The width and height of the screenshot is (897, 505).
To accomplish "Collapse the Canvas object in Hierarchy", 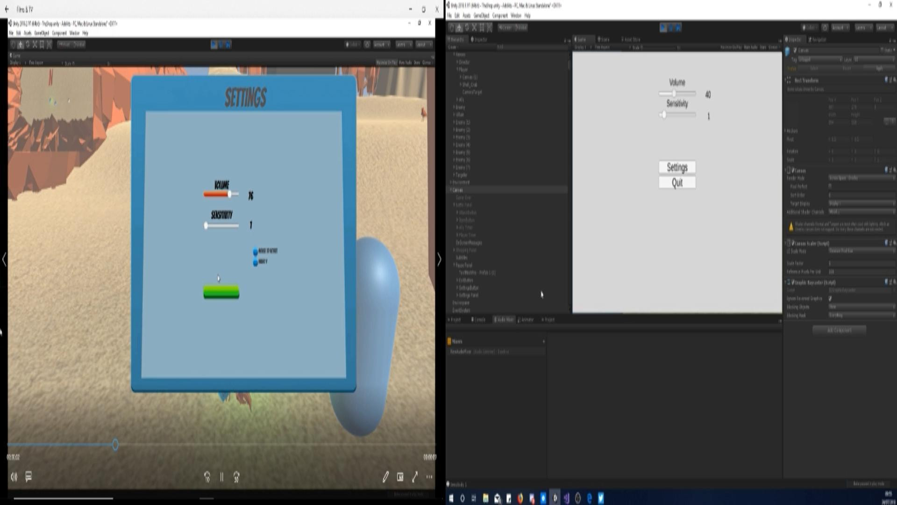I will click(x=451, y=190).
